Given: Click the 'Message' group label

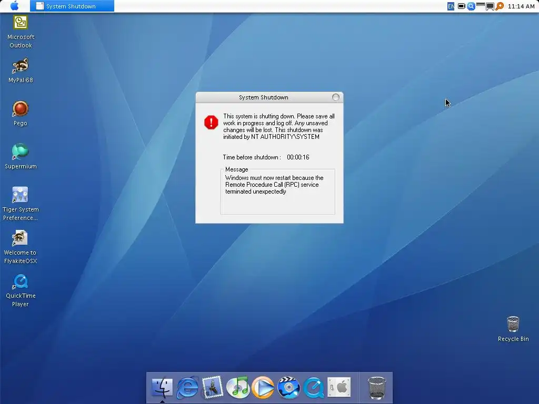Looking at the screenshot, I should coord(236,169).
